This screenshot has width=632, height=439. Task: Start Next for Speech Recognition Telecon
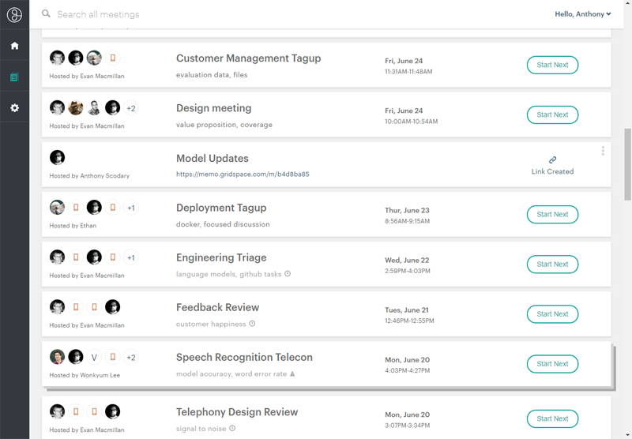[x=552, y=364]
